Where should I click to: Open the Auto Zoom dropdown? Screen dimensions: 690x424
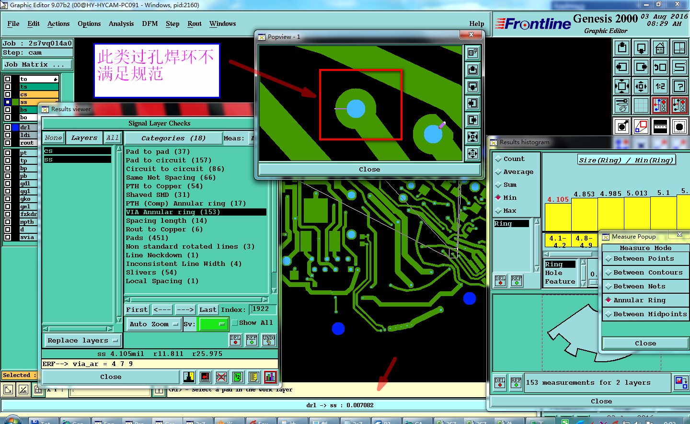pyautogui.click(x=154, y=324)
